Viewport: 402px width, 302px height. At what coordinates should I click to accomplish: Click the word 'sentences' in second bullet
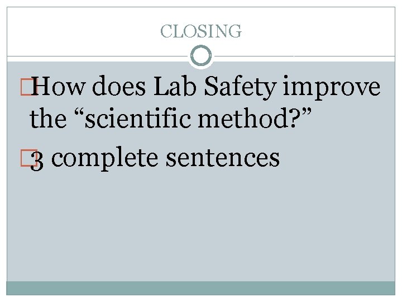click(223, 157)
